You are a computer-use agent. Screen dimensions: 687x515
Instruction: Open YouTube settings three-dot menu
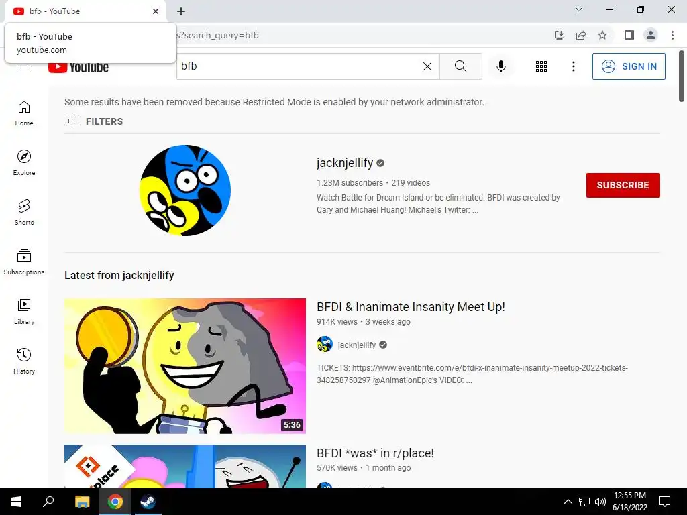click(573, 66)
